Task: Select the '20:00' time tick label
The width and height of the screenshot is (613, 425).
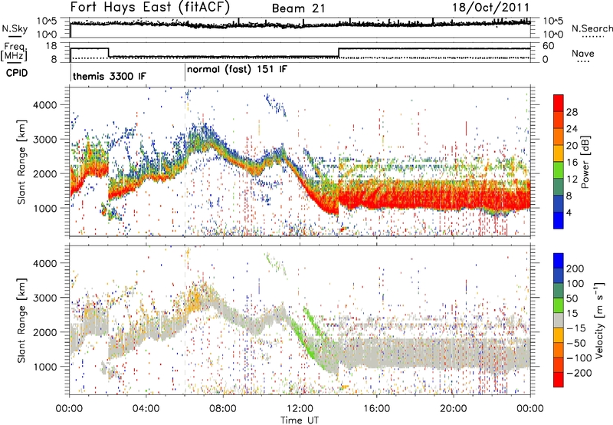Action: (453, 409)
